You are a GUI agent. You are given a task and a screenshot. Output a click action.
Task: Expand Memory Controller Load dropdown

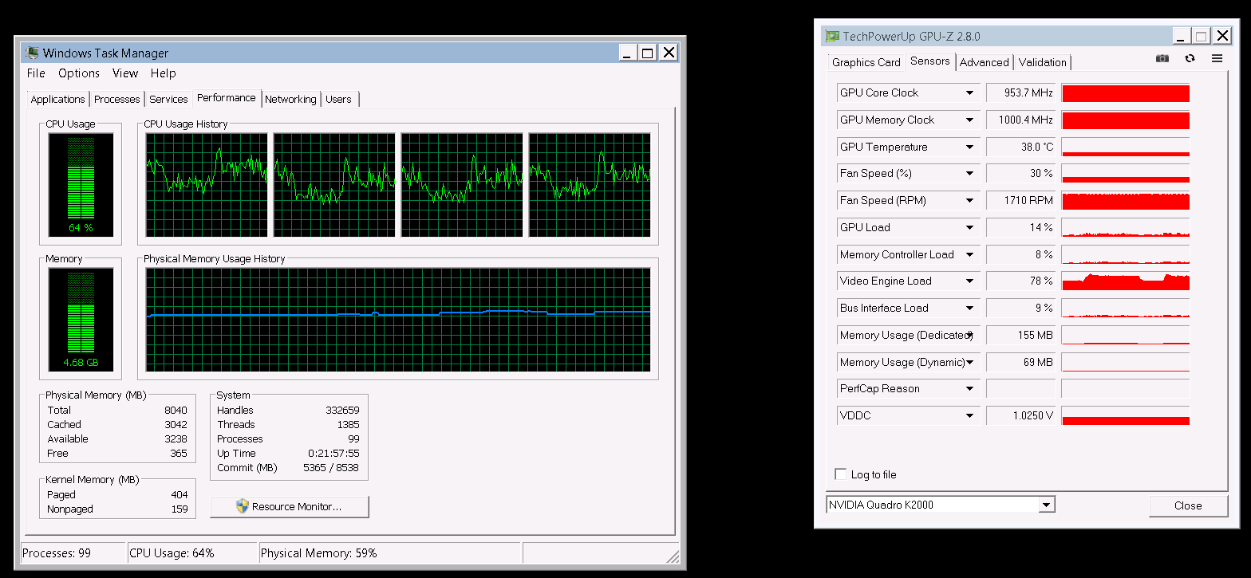pos(969,255)
